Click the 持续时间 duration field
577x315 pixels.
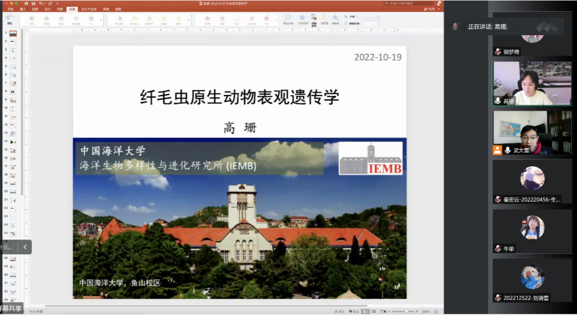[372, 23]
